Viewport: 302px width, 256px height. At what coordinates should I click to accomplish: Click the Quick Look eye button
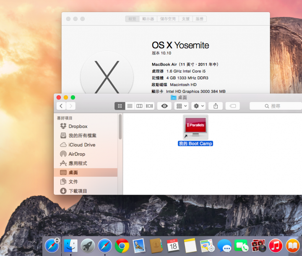pos(164,106)
